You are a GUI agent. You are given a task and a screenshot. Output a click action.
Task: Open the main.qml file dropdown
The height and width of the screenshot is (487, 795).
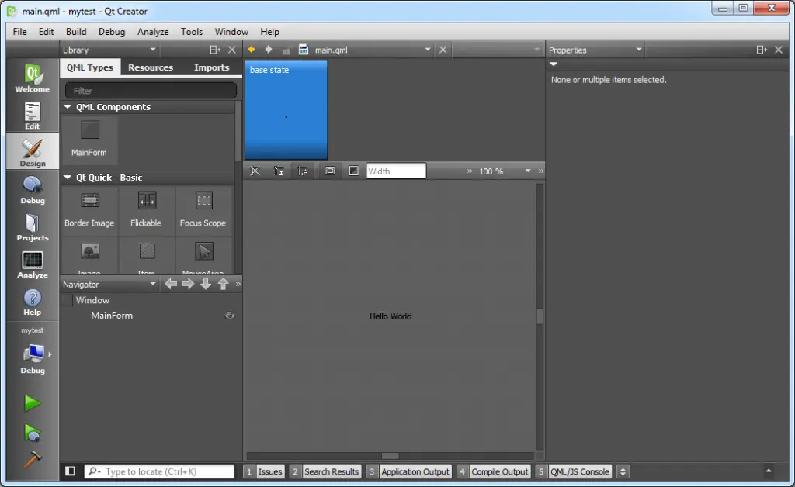click(427, 50)
